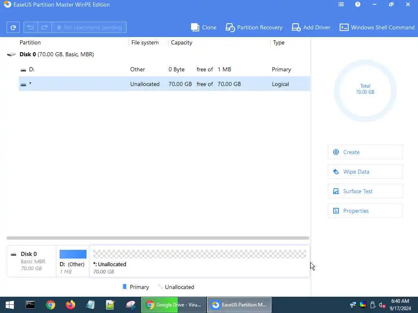Click the Redo arrow button
The image size is (418, 313).
tap(44, 27)
